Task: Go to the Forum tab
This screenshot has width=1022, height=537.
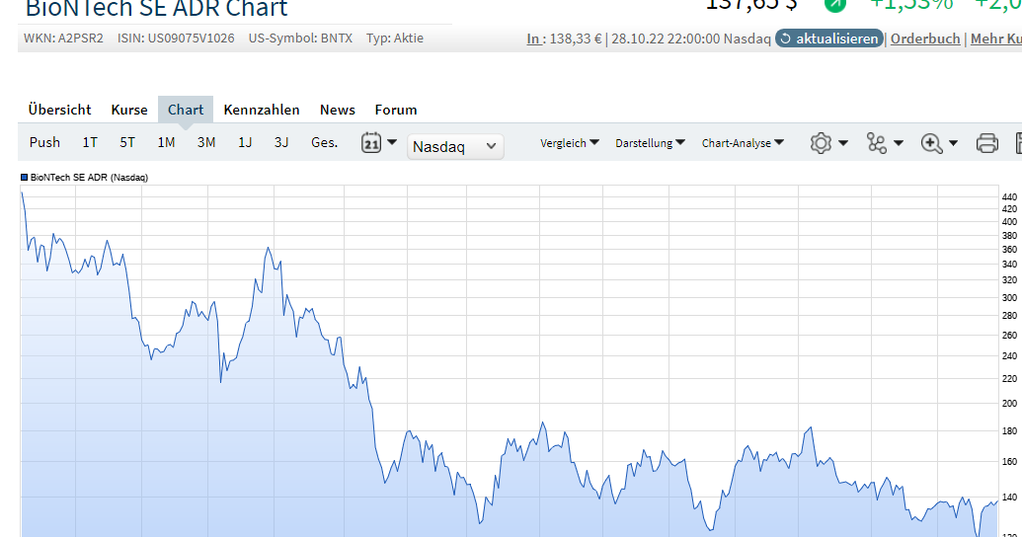Action: pyautogui.click(x=396, y=110)
